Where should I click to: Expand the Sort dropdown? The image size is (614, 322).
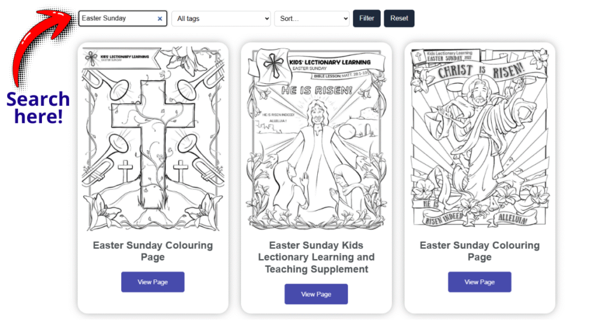click(x=311, y=19)
